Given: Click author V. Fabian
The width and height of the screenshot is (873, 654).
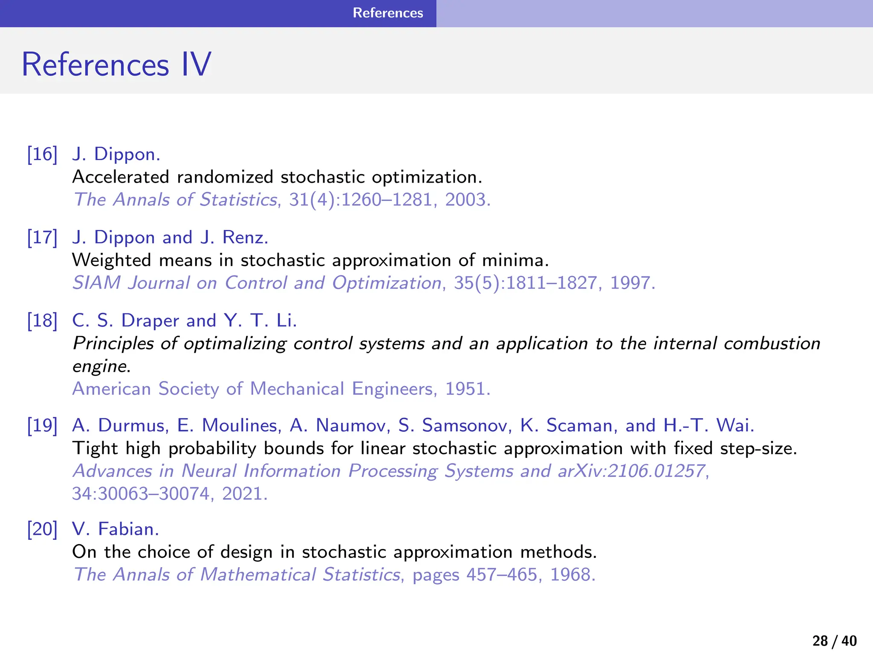Looking at the screenshot, I should pyautogui.click(x=116, y=529).
